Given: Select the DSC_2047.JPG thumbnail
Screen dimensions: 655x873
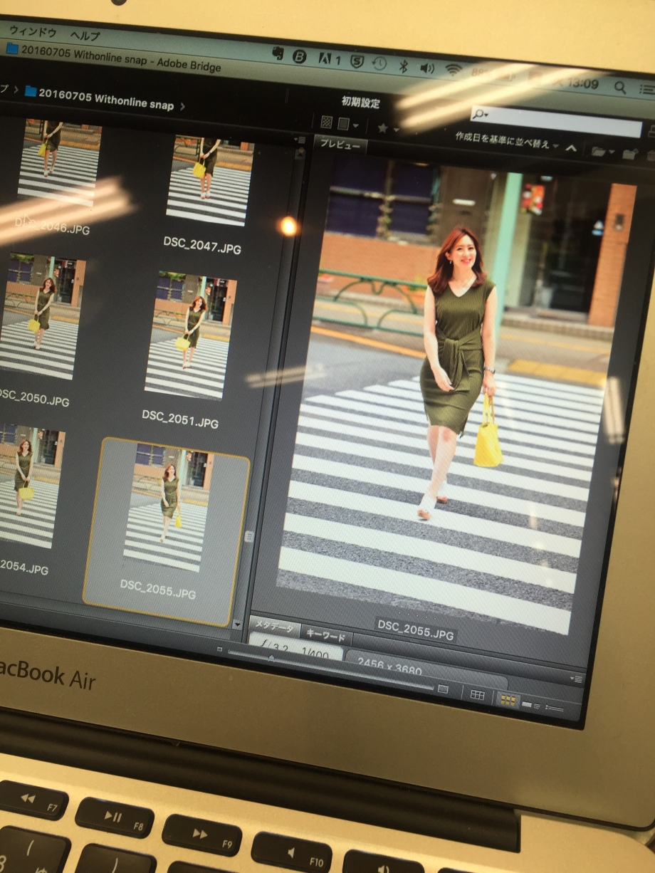Looking at the screenshot, I should coord(209,182).
